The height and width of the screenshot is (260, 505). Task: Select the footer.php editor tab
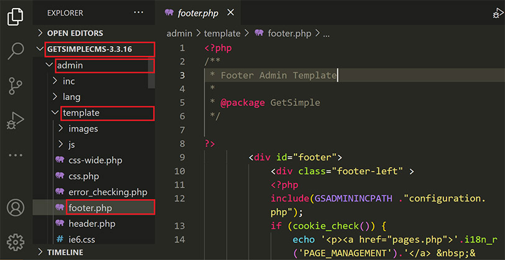[x=198, y=12]
